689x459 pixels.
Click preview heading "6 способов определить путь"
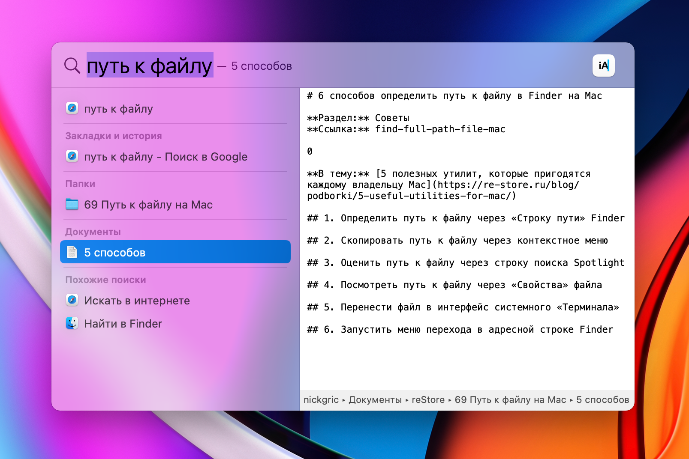[x=454, y=96]
